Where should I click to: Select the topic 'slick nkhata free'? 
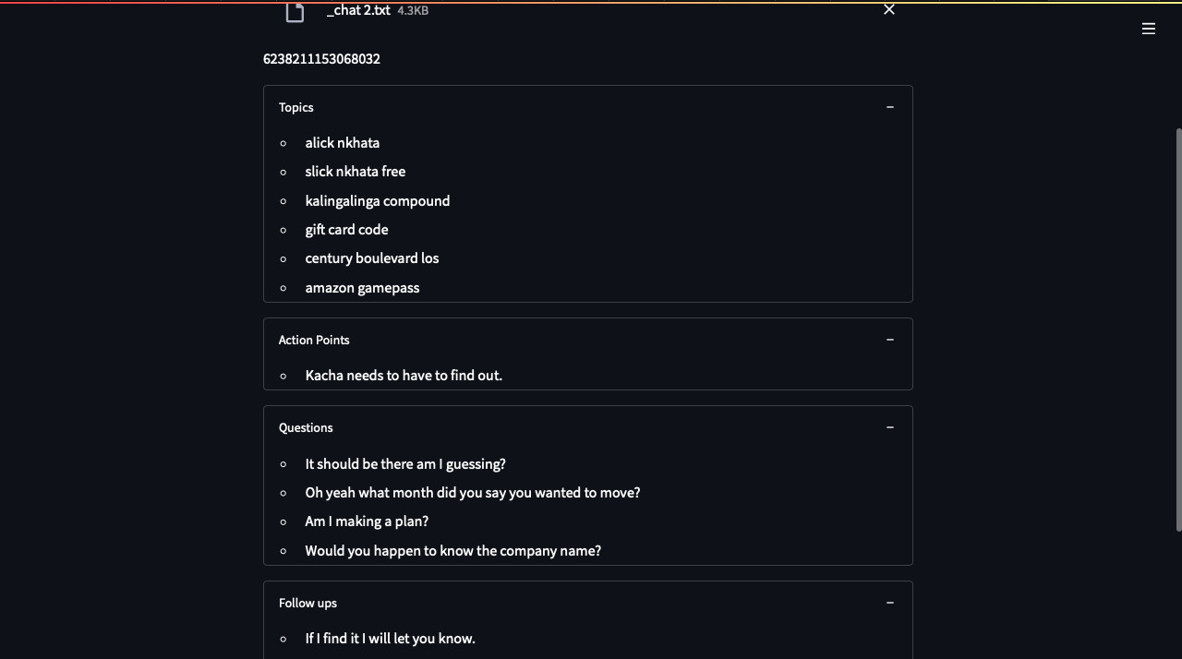point(355,171)
